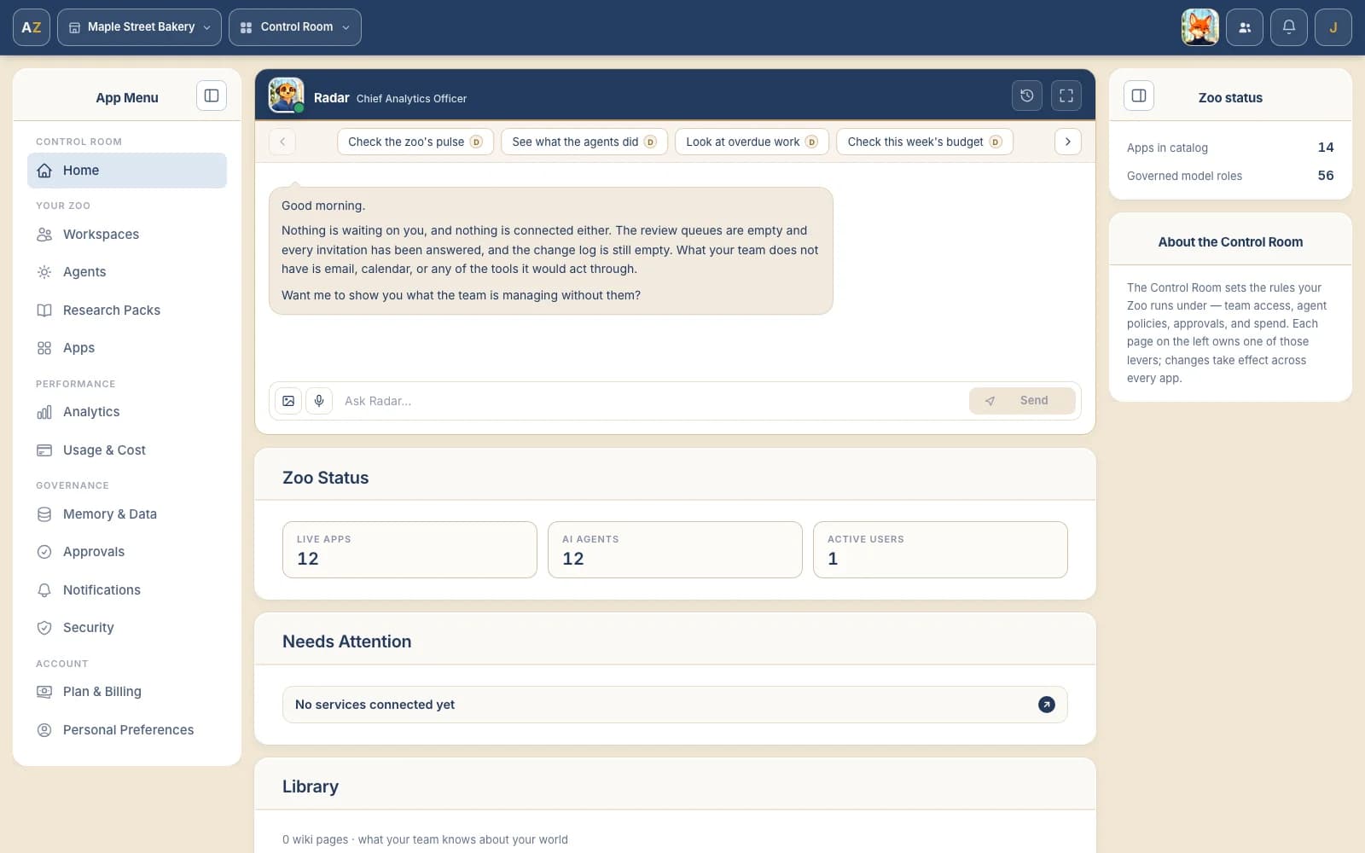The height and width of the screenshot is (853, 1365).
Task: Toggle the Zoo status side panel
Action: [x=1139, y=96]
